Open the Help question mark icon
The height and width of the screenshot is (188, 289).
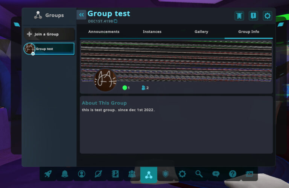point(233,174)
